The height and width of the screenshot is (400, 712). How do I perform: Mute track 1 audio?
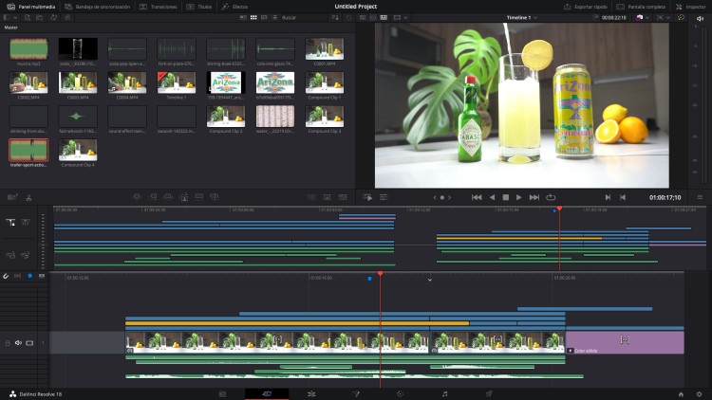pyautogui.click(x=18, y=343)
